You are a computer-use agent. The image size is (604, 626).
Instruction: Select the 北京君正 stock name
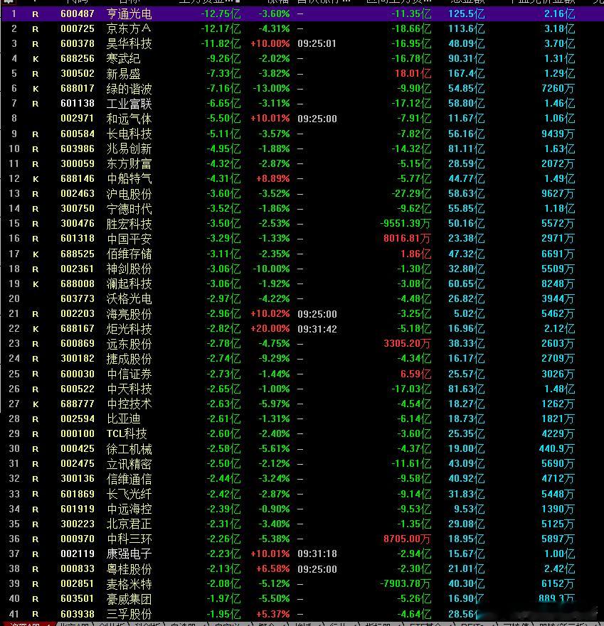point(129,524)
